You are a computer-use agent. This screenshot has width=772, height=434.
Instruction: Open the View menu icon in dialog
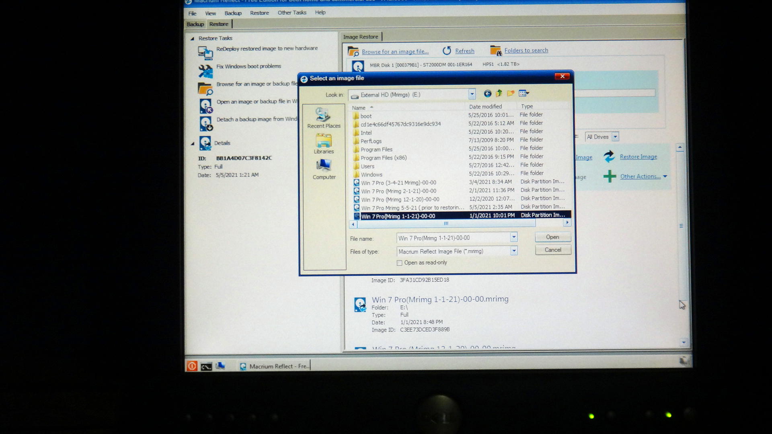[524, 93]
